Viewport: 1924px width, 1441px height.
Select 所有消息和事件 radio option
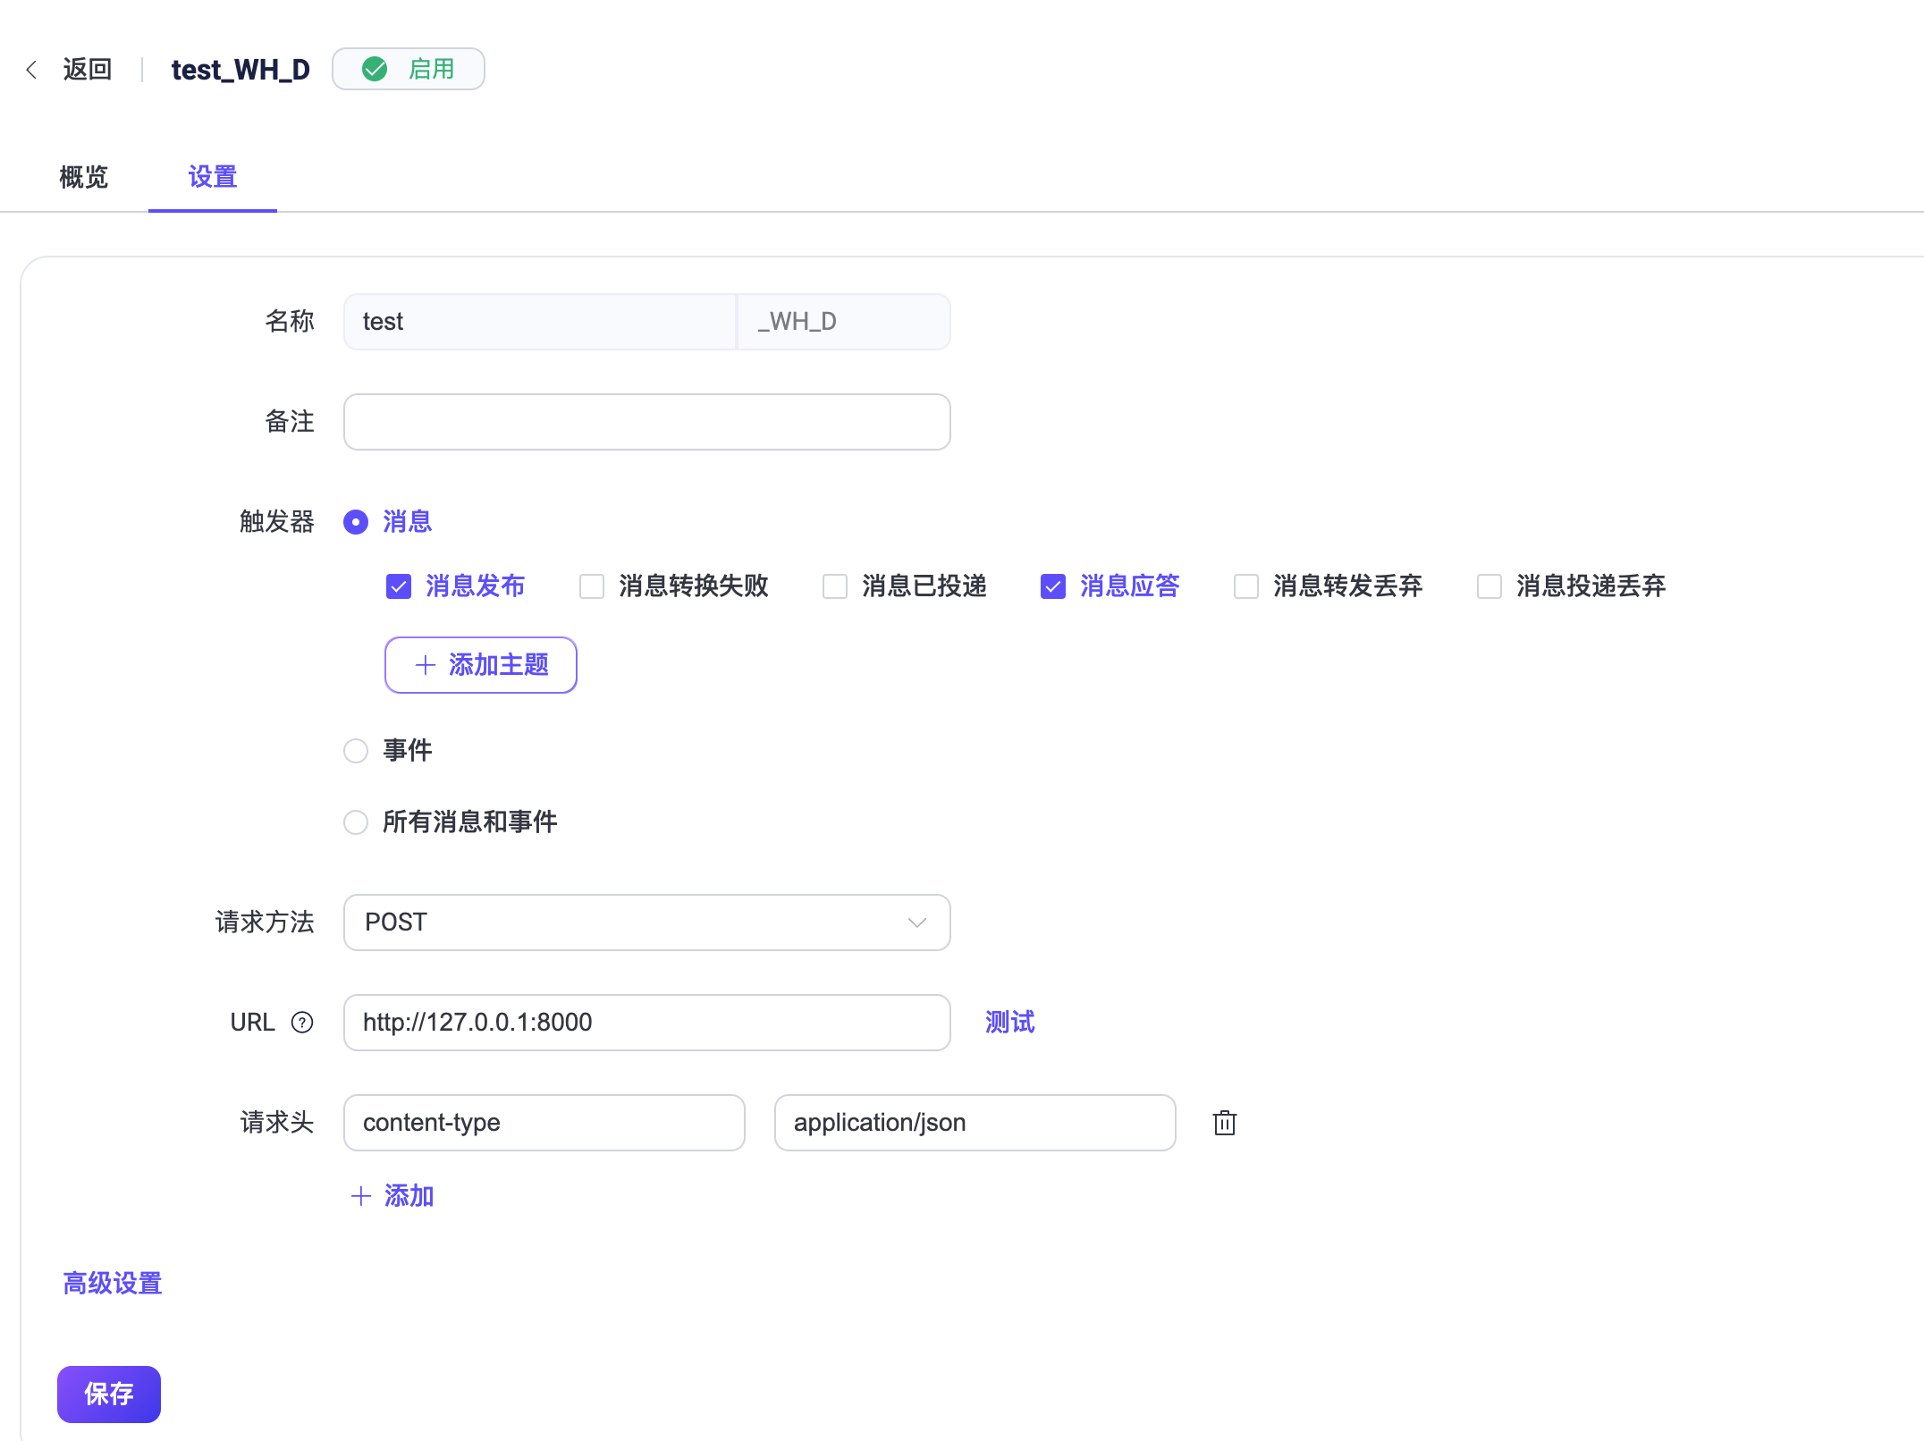(x=356, y=822)
